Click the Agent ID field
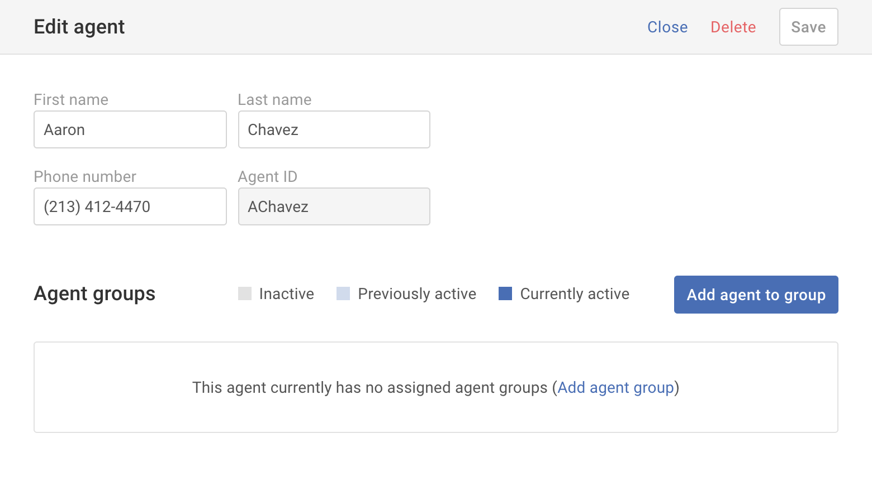This screenshot has height=491, width=872. tap(334, 206)
